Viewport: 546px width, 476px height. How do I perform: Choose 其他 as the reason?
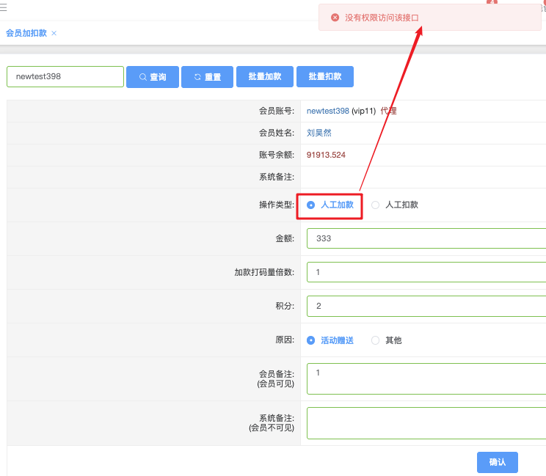pyautogui.click(x=376, y=340)
